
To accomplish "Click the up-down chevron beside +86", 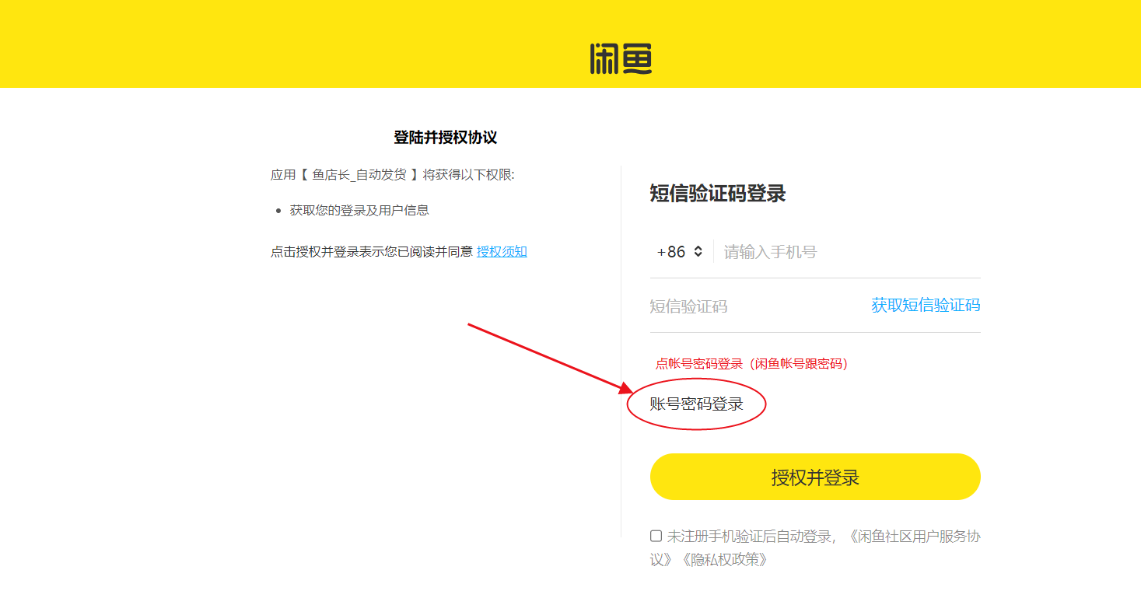I will coord(698,251).
